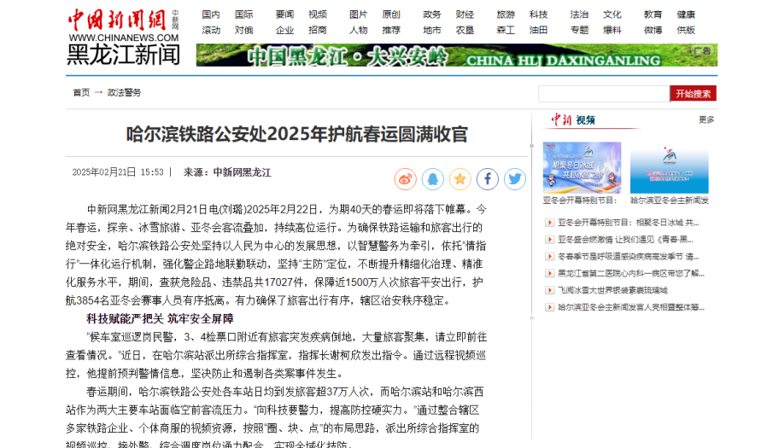Open 黑龙江省第二医院 video list link
Image resolution: width=767 pixels, height=448 pixels.
click(x=630, y=273)
